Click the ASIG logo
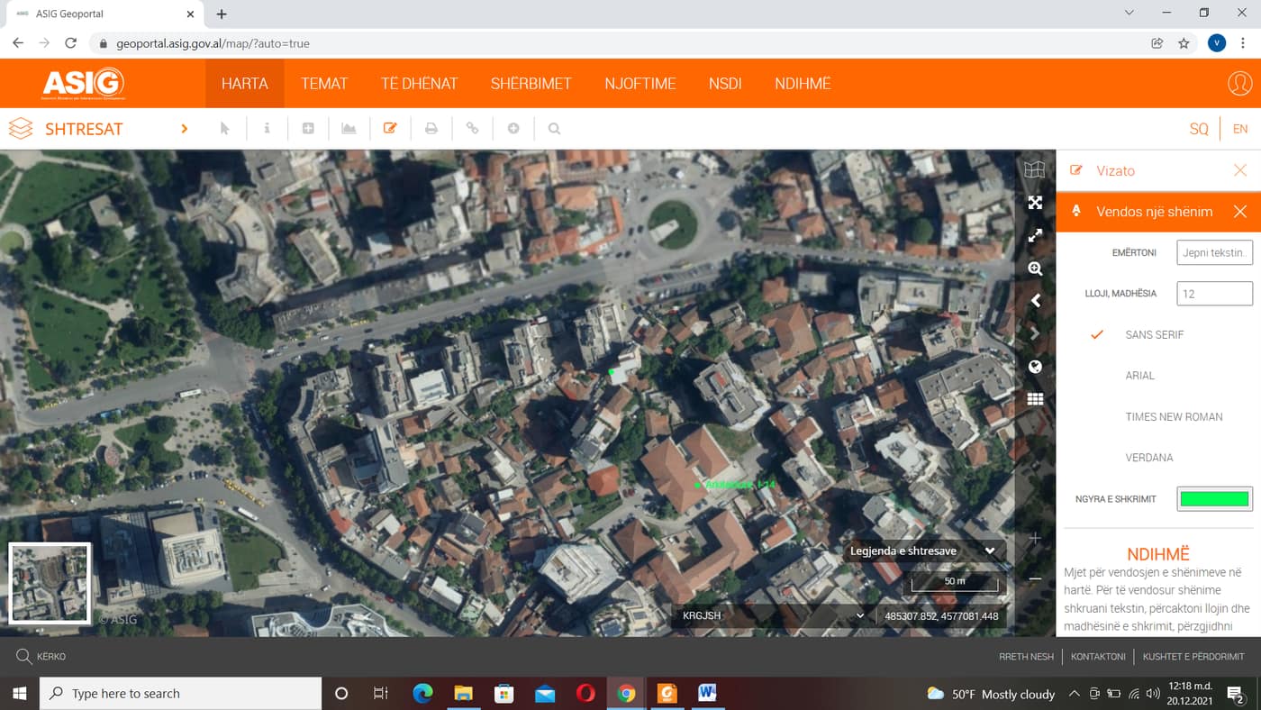The width and height of the screenshot is (1261, 710). 83,84
